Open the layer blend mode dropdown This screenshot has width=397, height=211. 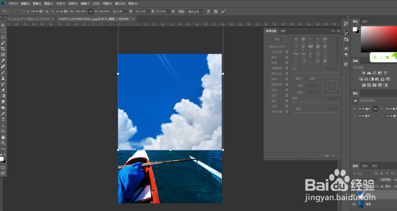[x=364, y=180]
